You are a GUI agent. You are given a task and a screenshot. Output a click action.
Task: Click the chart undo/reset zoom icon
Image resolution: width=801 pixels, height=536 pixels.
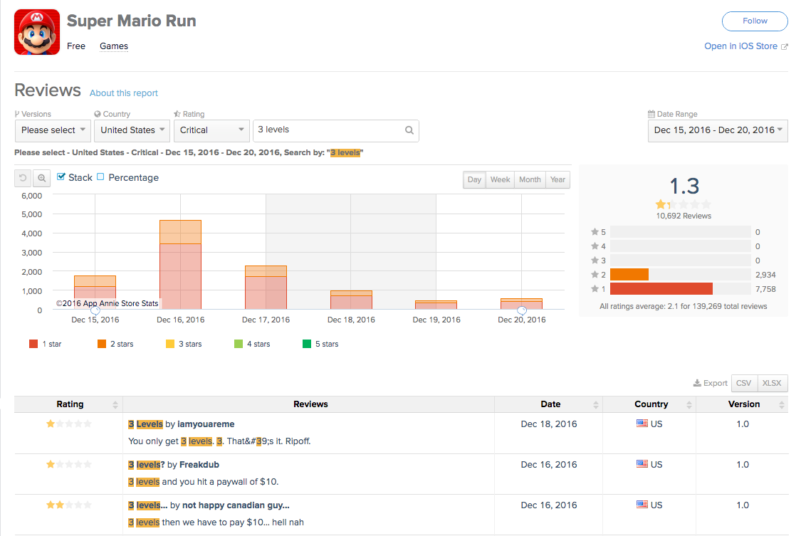[x=23, y=178]
